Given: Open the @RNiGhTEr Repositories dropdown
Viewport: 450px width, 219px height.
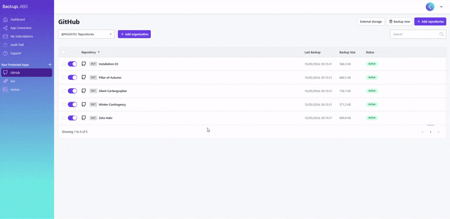Looking at the screenshot, I should [87, 34].
